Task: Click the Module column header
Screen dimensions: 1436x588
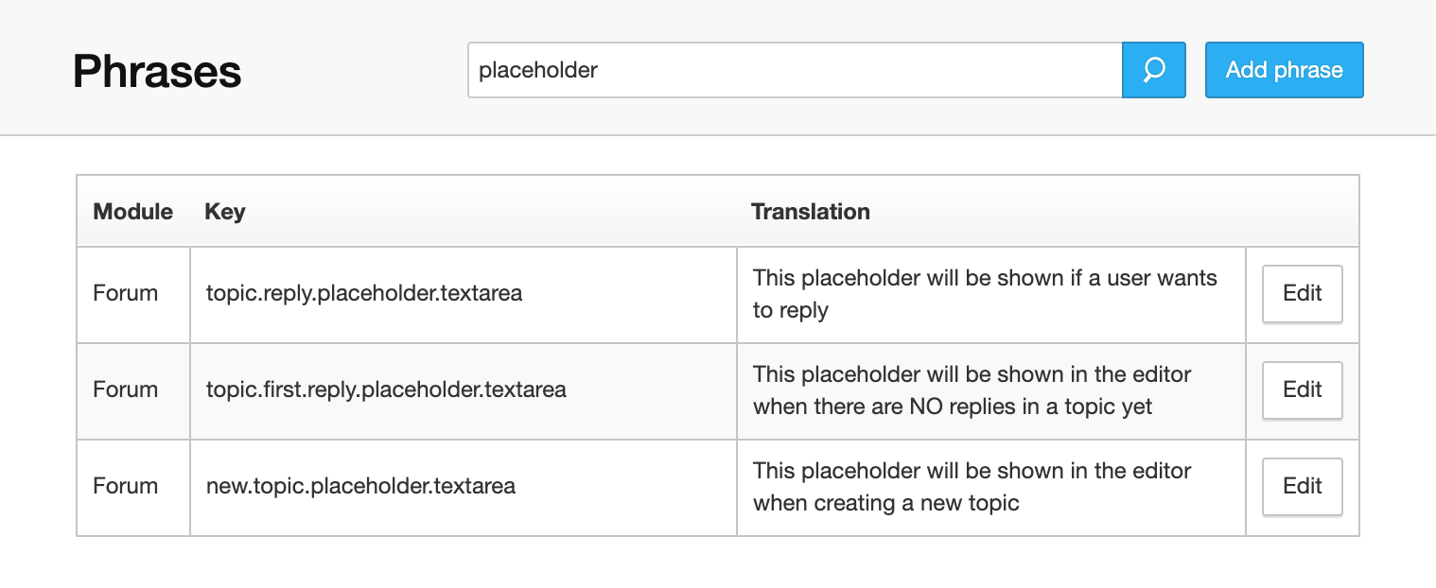Action: (132, 212)
